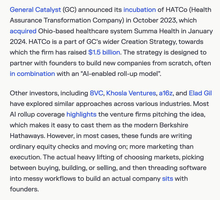Click the final word 'founders.'
The image size is (220, 200).
[24, 189]
